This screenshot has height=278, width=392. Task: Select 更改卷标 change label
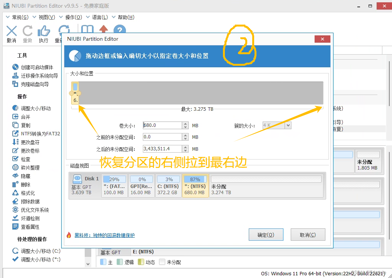(26, 151)
